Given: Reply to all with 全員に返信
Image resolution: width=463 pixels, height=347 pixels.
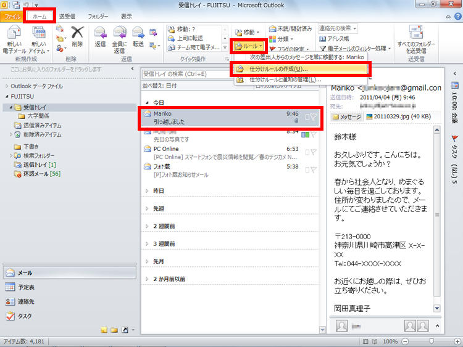Looking at the screenshot, I should tap(119, 39).
